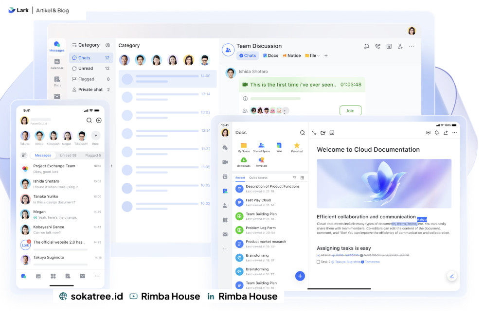Join the video meeting
The width and height of the screenshot is (484, 317).
350,110
